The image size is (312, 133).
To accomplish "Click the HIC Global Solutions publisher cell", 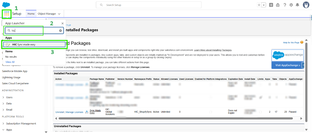I will 110,112.
